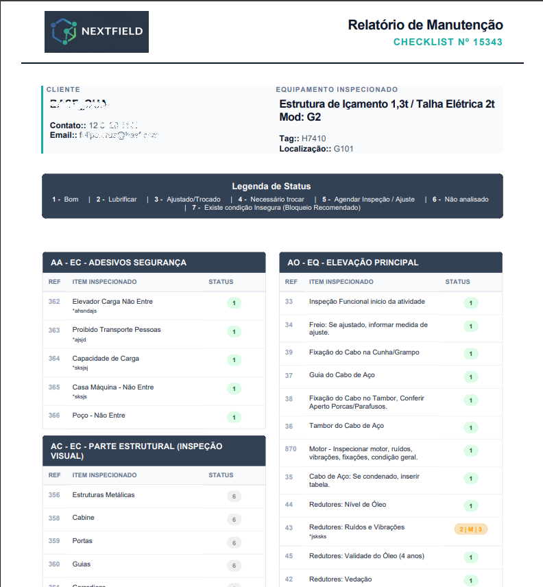
Task: Click legend entry '7 - Existe condição Insegura'
Action: point(276,207)
